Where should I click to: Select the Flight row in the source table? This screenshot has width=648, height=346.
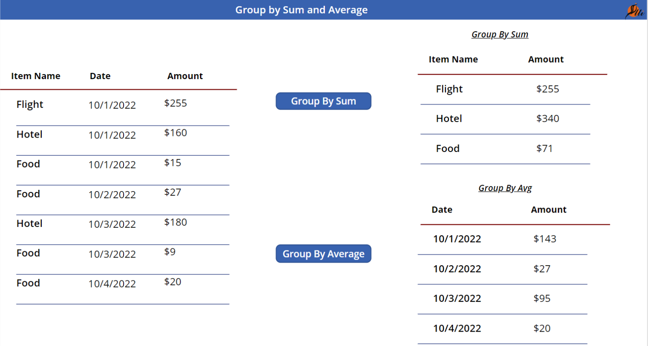30,104
